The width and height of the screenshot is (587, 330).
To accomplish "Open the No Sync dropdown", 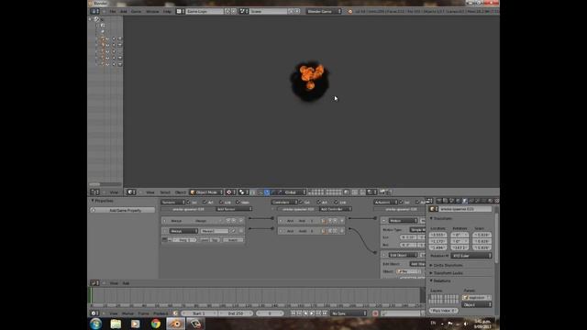I will pyautogui.click(x=349, y=313).
